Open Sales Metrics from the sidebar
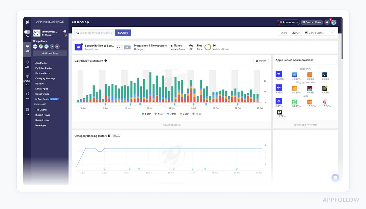The height and width of the screenshot is (209, 366). (42, 94)
